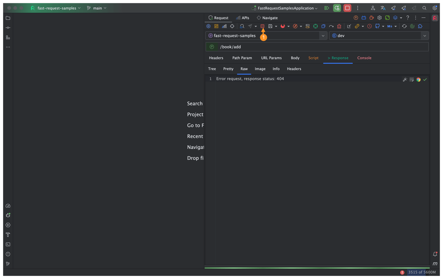Open request history via the red clock icon
The width and height of the screenshot is (443, 279).
(369, 26)
